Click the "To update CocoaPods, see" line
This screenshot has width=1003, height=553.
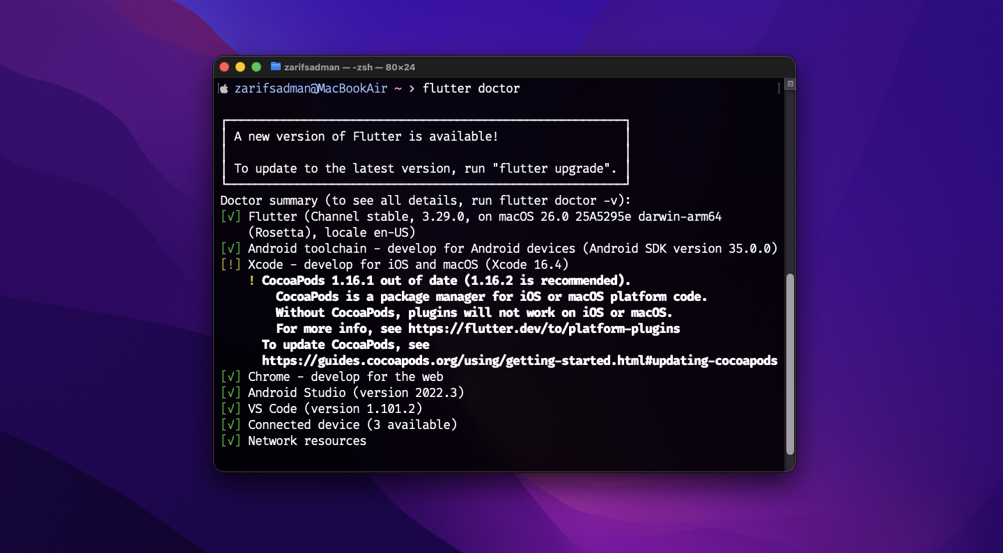[345, 345]
